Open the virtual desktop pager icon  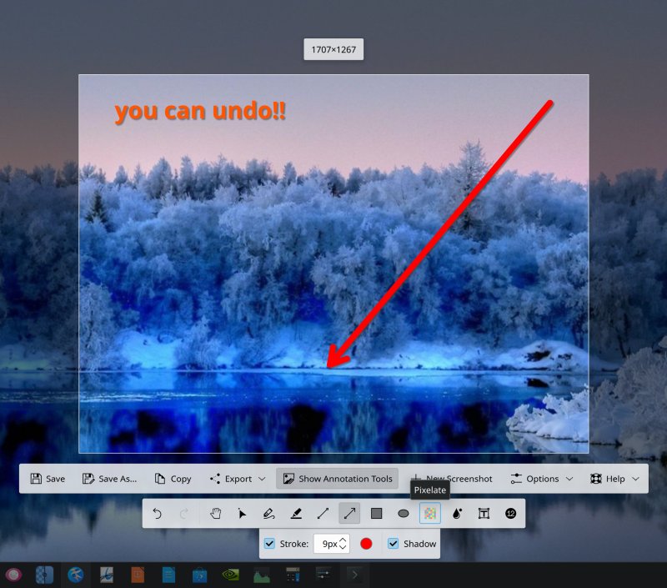45,575
